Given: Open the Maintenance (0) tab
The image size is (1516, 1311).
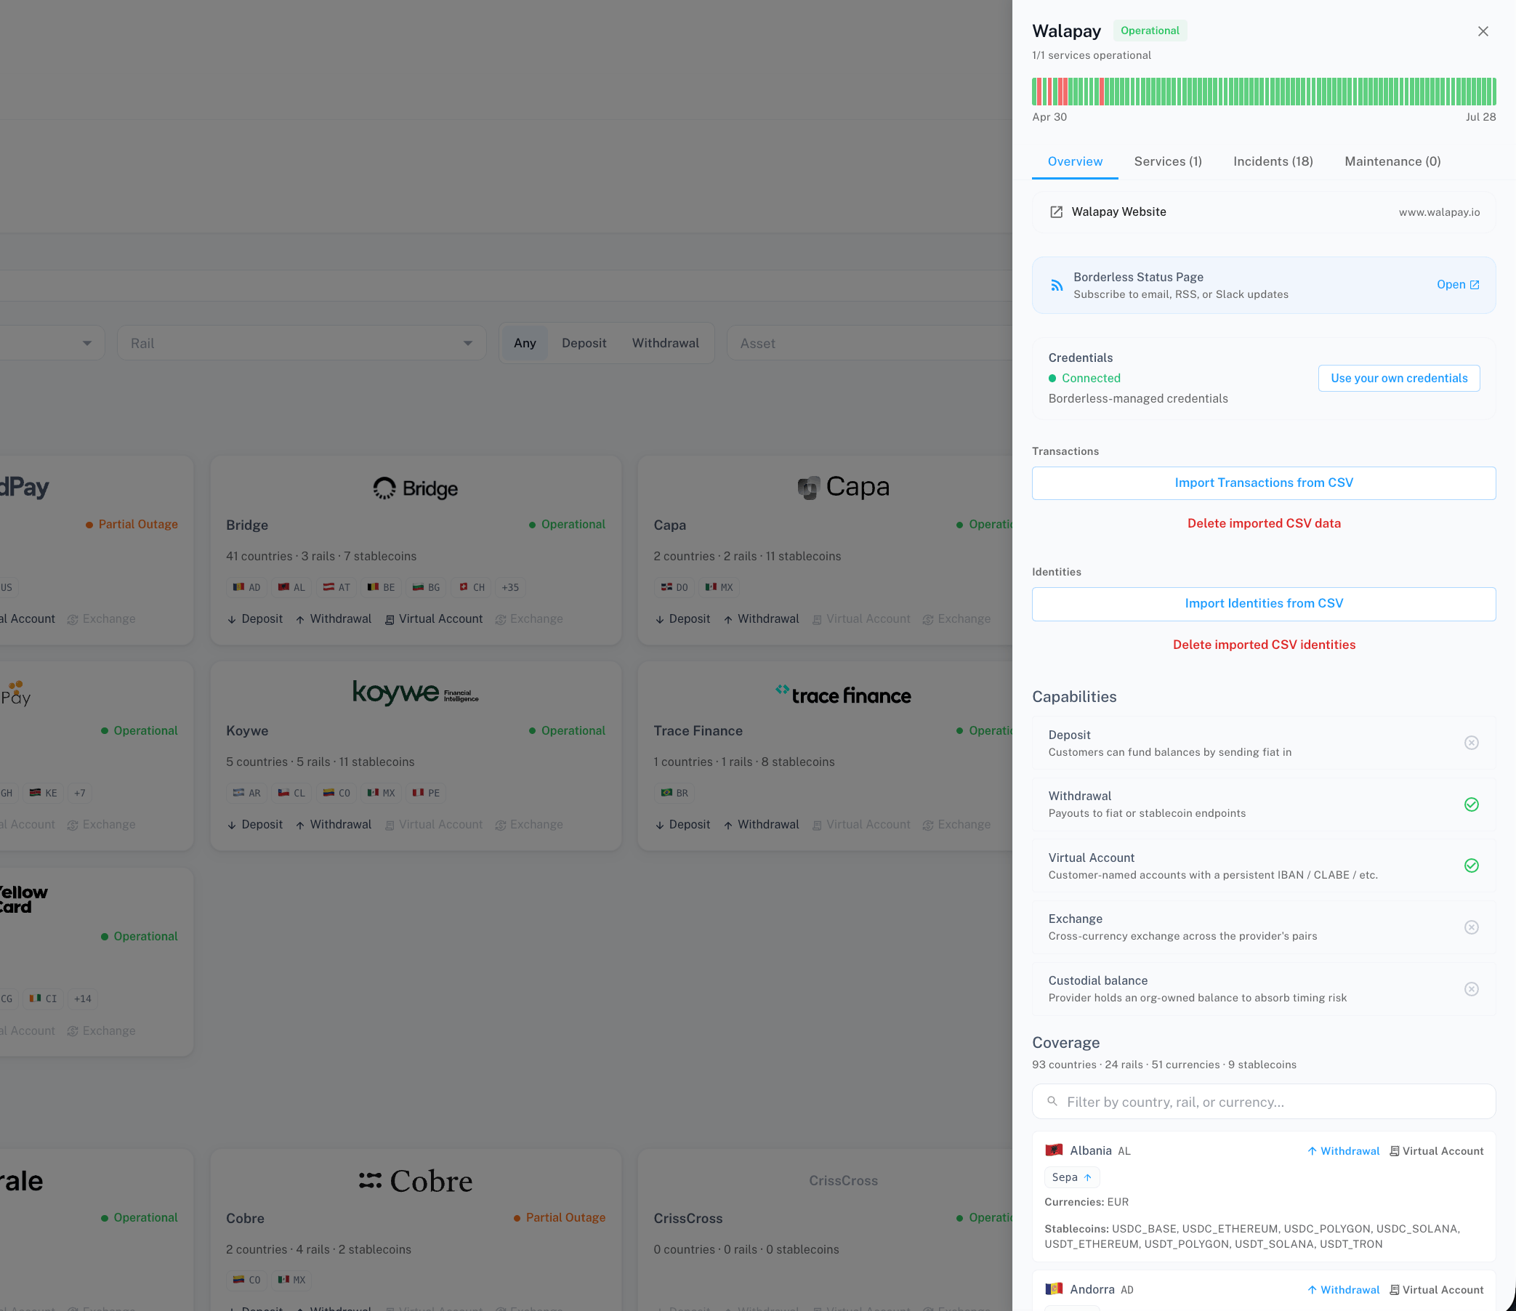Looking at the screenshot, I should tap(1392, 161).
